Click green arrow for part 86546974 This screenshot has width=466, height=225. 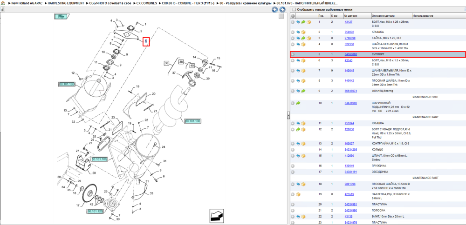pyautogui.click(x=303, y=91)
